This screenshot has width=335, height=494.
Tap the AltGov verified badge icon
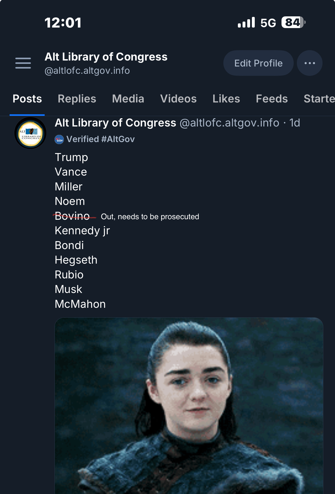(59, 139)
